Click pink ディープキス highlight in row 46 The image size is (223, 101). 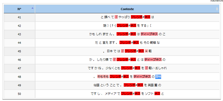(153, 60)
